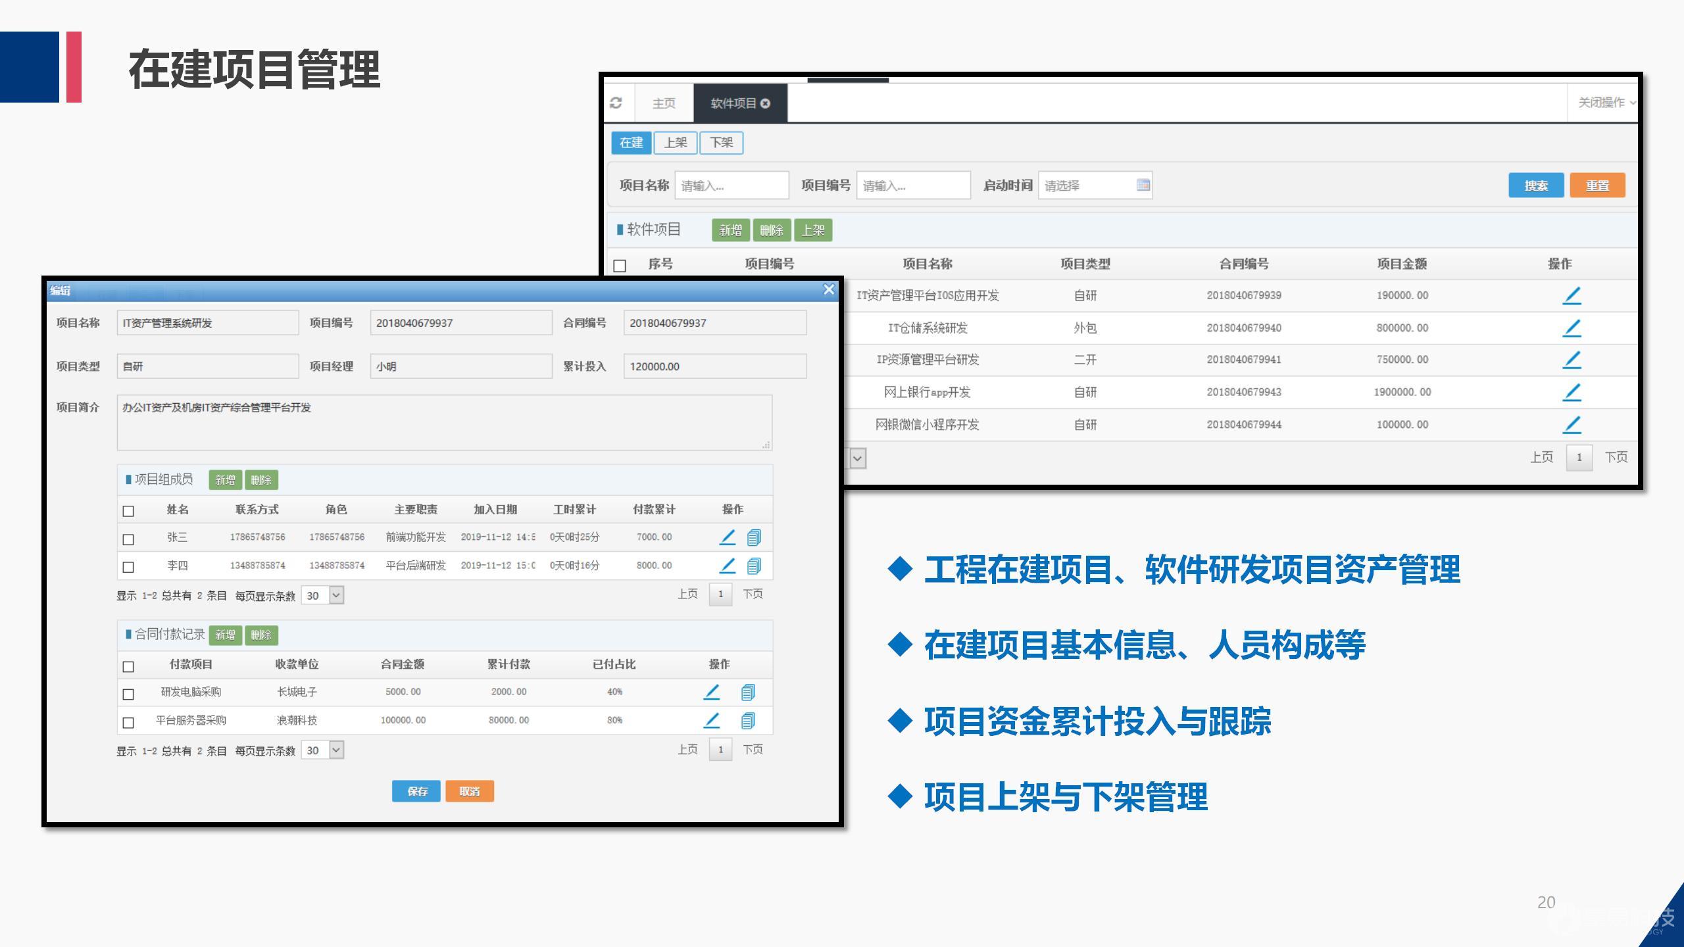Click the 搜索 button

pyautogui.click(x=1535, y=185)
